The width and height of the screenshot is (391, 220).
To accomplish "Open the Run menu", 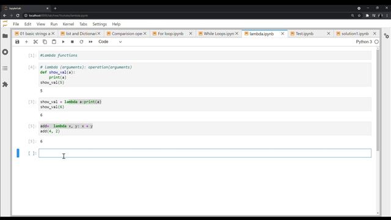I will click(x=54, y=24).
